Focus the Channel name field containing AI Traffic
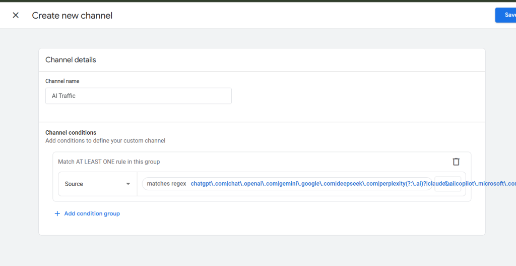The width and height of the screenshot is (516, 266). tap(138, 96)
